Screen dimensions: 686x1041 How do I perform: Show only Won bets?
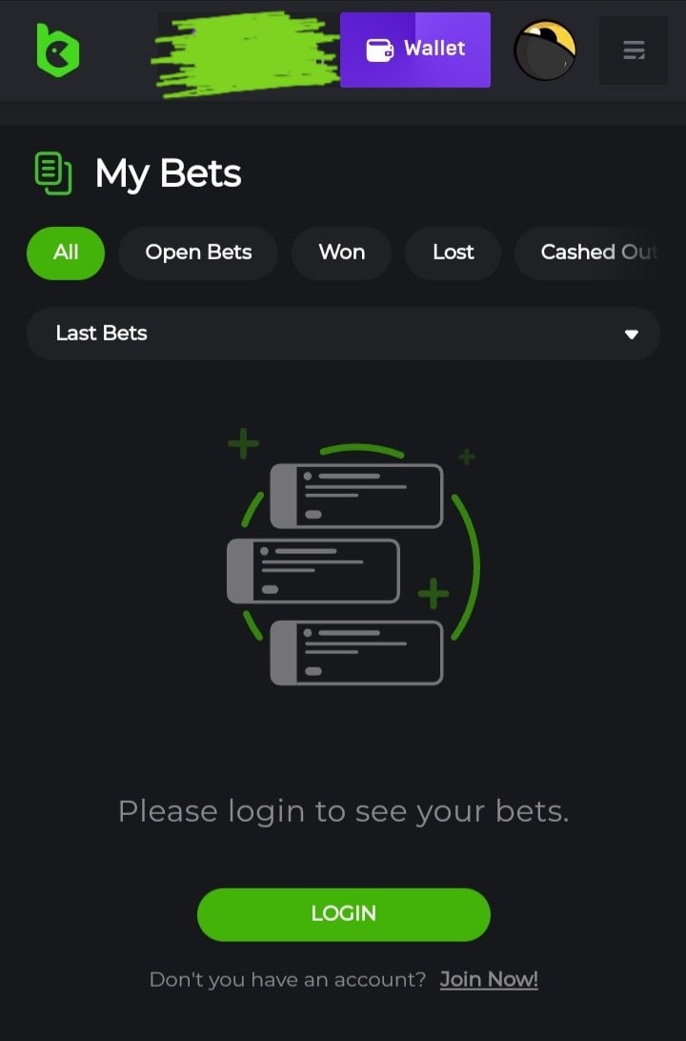tap(342, 253)
